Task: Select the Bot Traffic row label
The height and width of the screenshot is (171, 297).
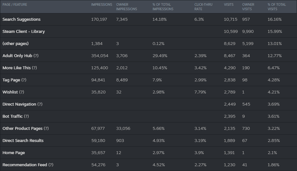Action: 12,116
